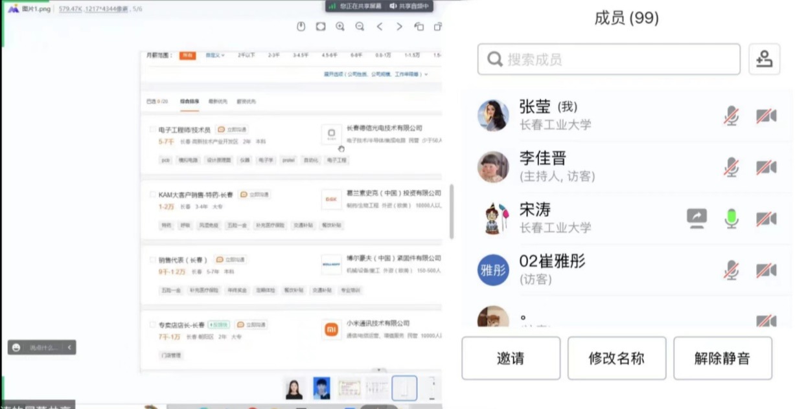Viewport: 795px width, 409px height.
Task: Click the 解除静音 button
Action: point(722,358)
